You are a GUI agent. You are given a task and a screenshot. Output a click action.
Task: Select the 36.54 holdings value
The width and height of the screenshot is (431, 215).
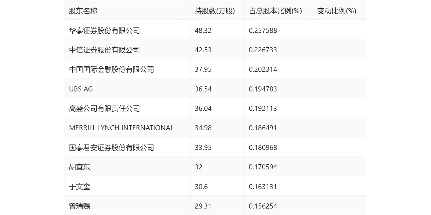click(x=203, y=89)
